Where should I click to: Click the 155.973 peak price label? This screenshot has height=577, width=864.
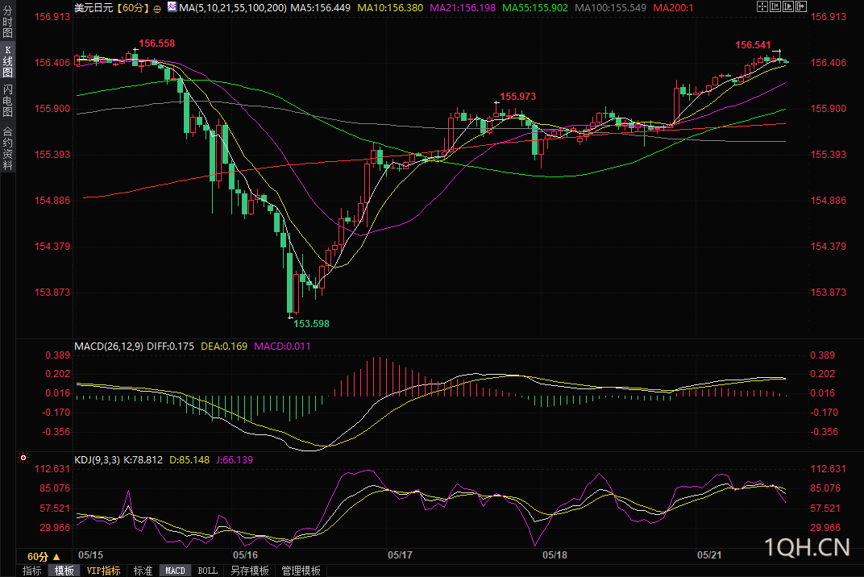pyautogui.click(x=518, y=96)
